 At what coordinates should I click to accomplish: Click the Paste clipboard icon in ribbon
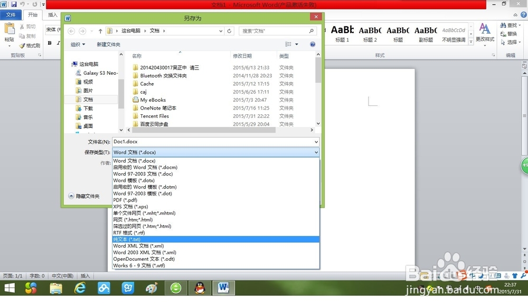(9, 29)
